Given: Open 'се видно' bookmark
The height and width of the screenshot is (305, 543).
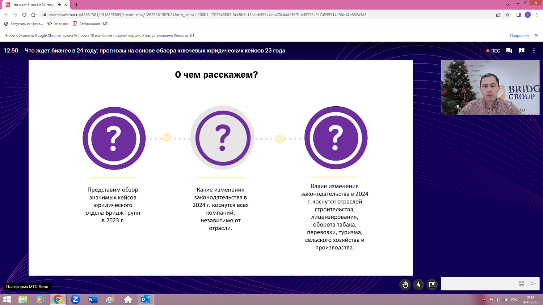Looking at the screenshot, I should pyautogui.click(x=58, y=24).
